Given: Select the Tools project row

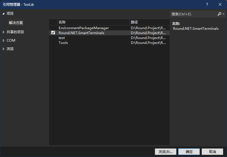Looking at the screenshot, I should [x=63, y=43].
